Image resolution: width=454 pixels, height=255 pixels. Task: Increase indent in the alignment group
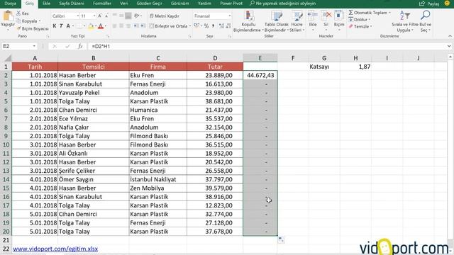pos(143,26)
